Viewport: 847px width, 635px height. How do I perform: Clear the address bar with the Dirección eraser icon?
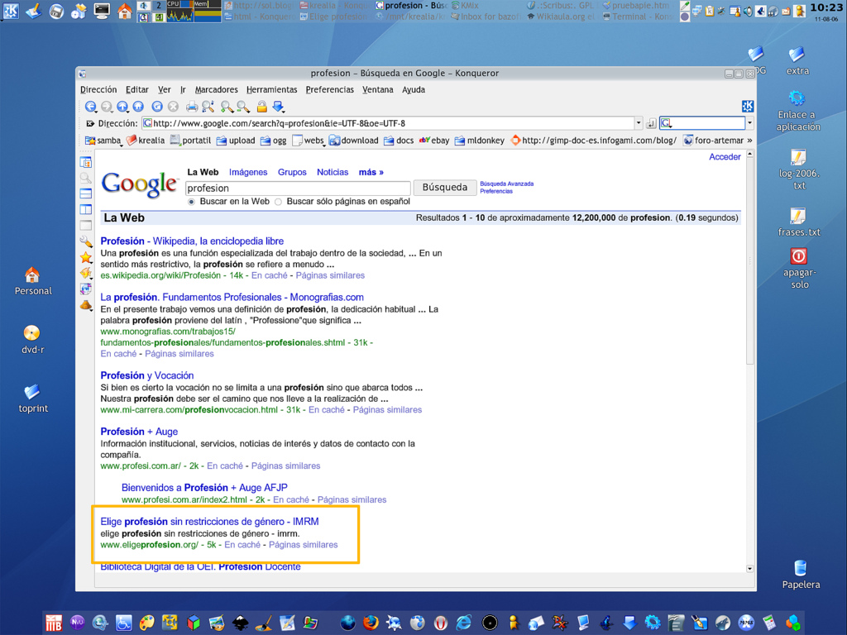point(90,124)
